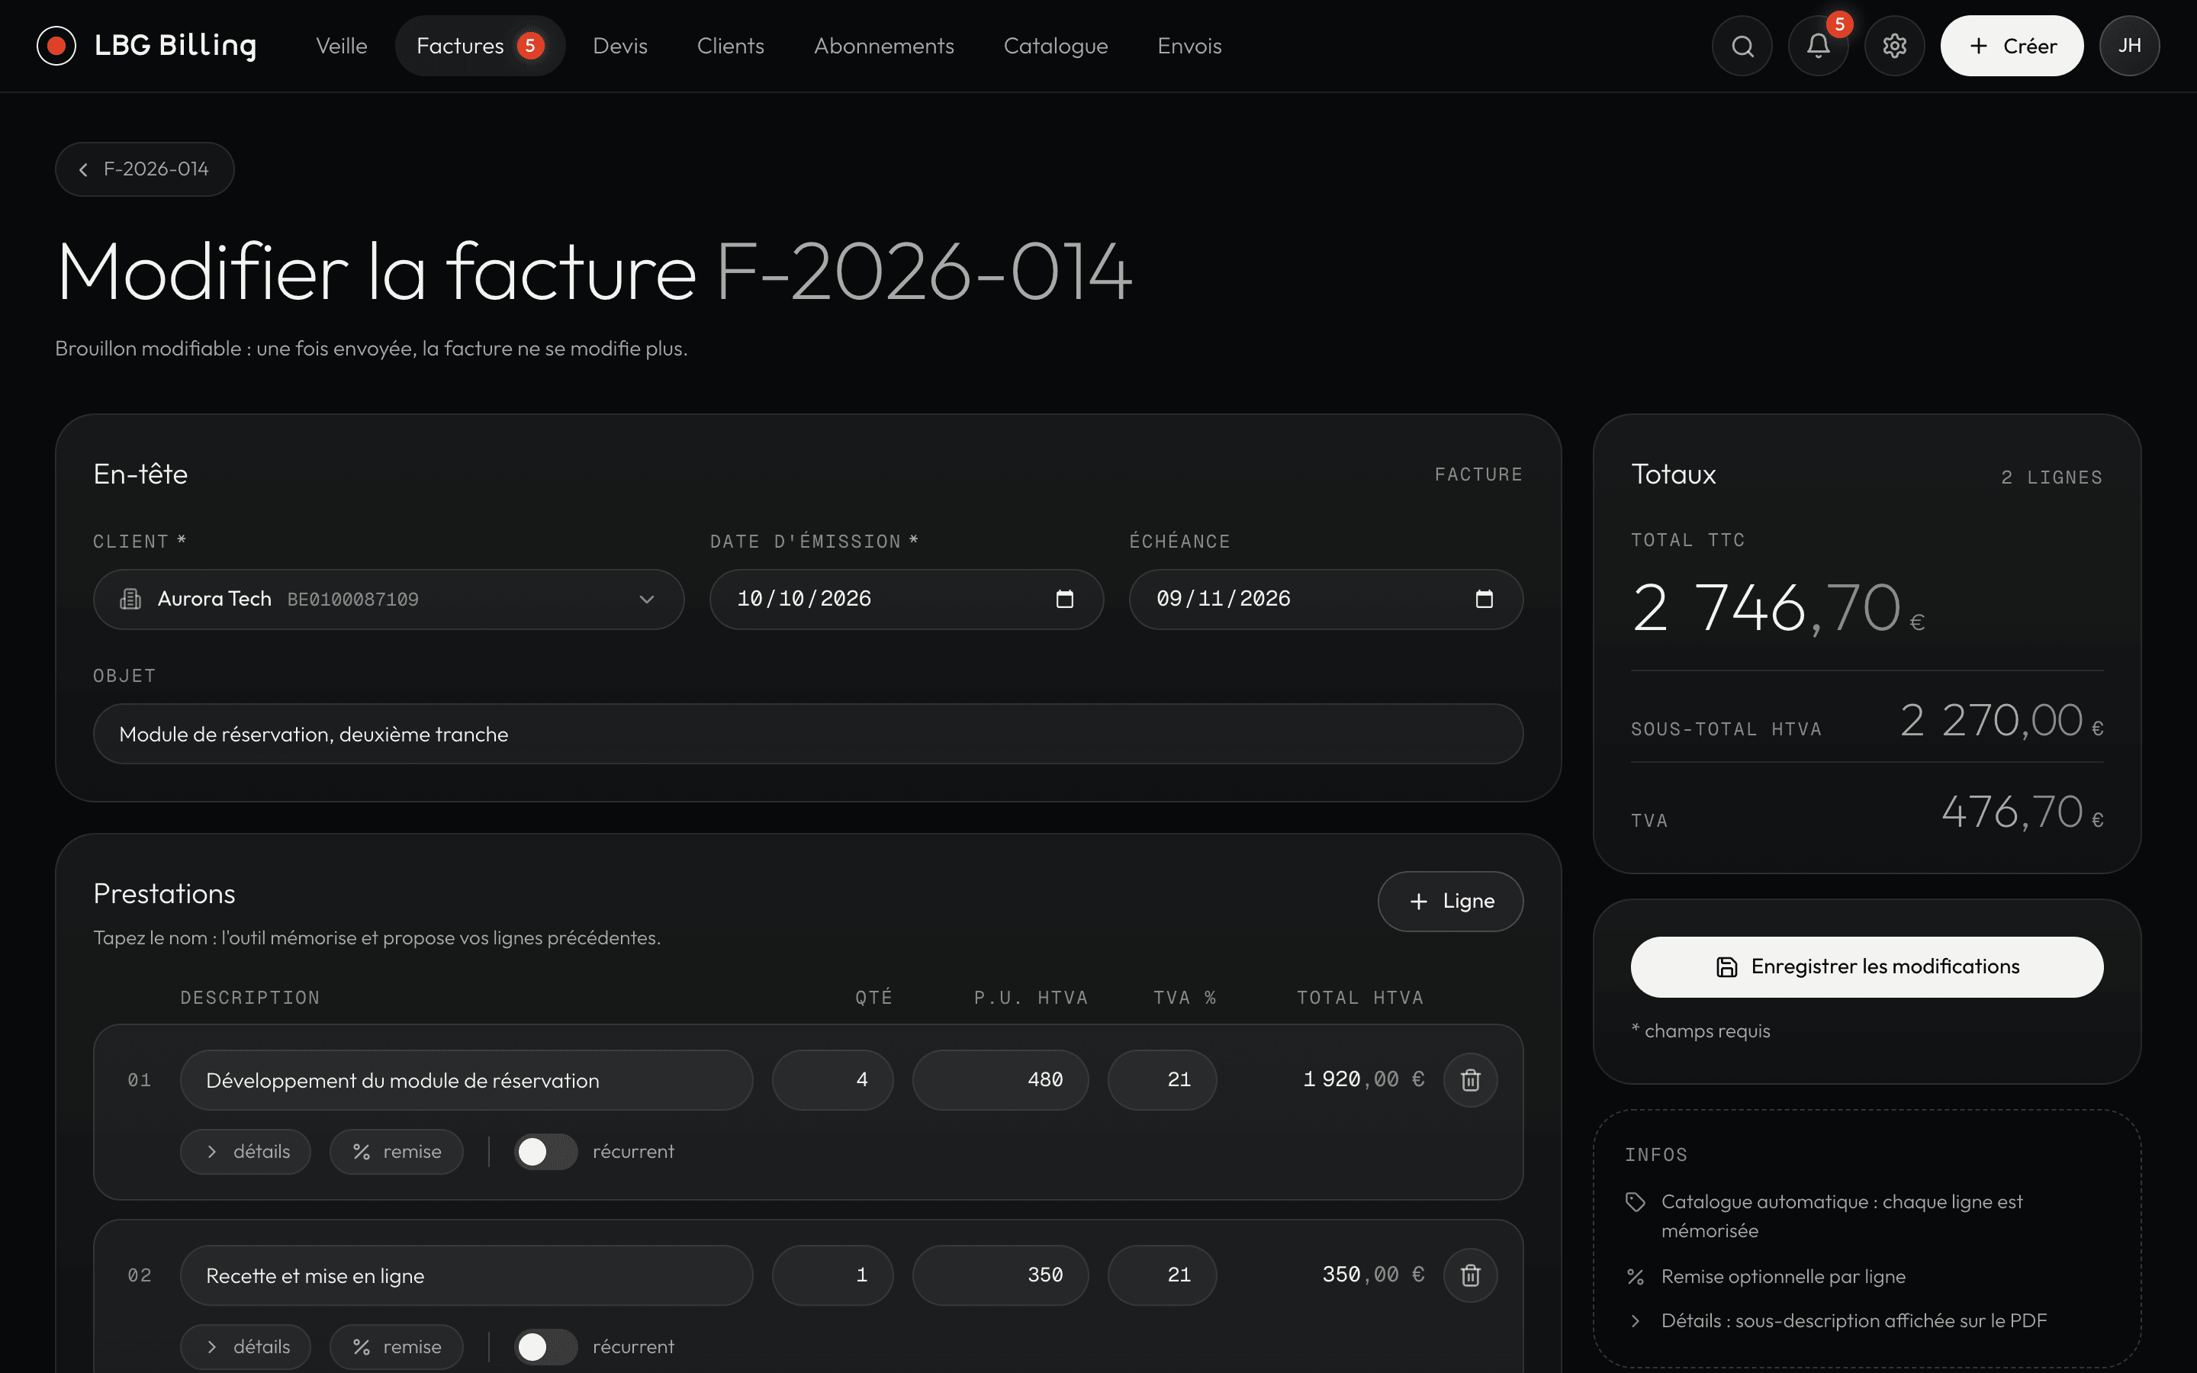
Task: Change quantity 1 on line 02
Action: (x=832, y=1275)
